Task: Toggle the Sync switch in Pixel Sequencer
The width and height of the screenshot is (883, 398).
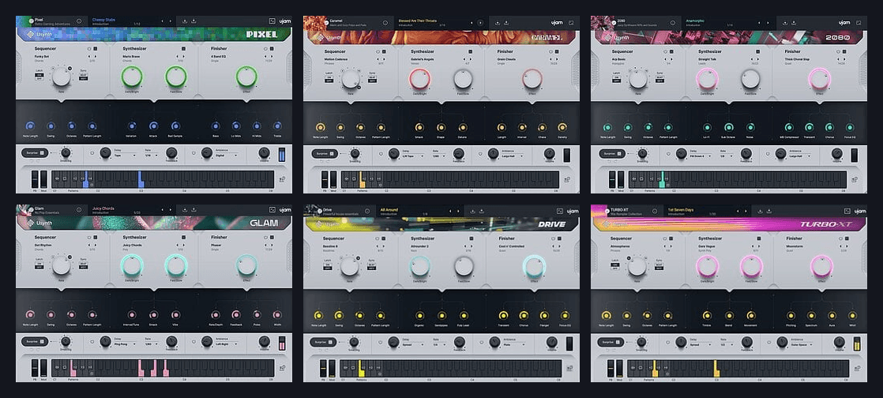Action: [83, 77]
